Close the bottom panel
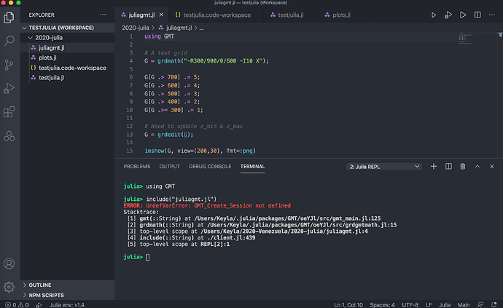503x308 pixels. pyautogui.click(x=492, y=166)
